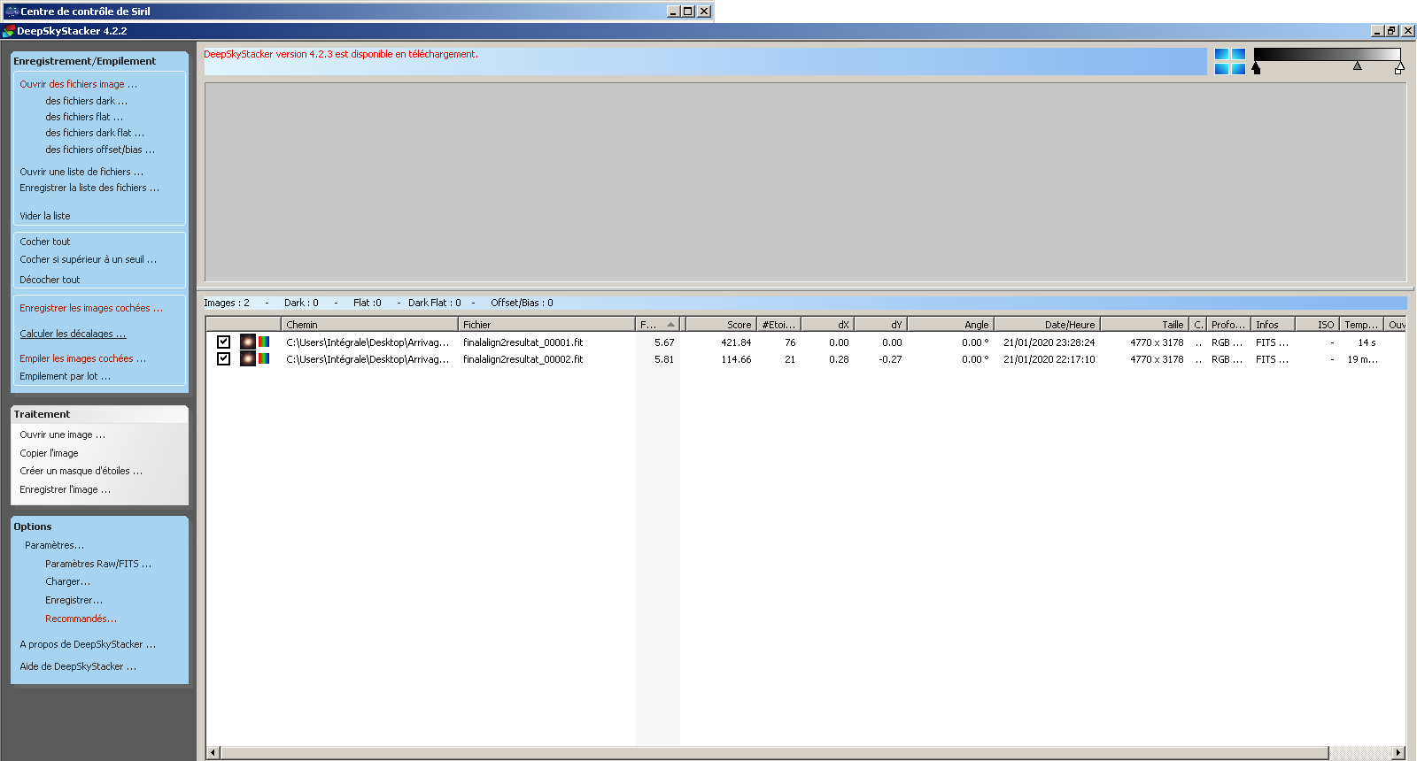Click the RGB color icon of finalalign2resultat_00001.fit
The height and width of the screenshot is (761, 1417).
(264, 342)
